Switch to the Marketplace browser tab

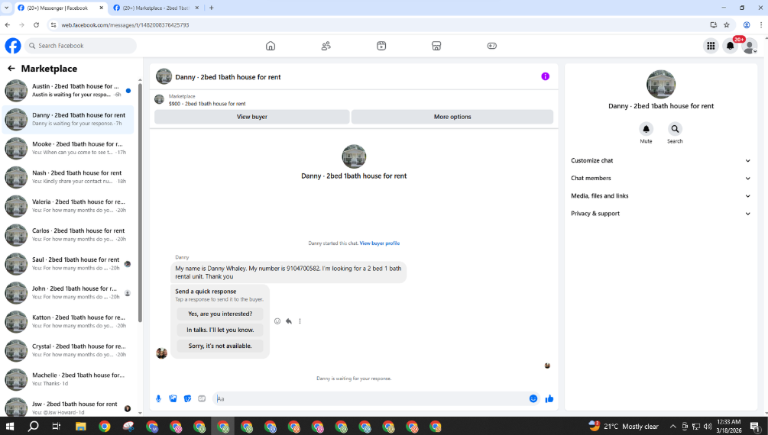[155, 8]
